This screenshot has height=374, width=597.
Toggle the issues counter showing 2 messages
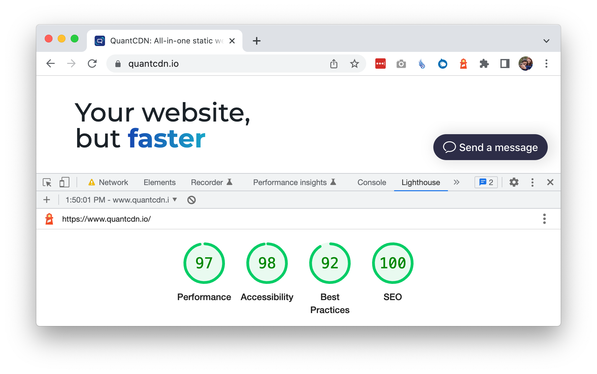(486, 182)
